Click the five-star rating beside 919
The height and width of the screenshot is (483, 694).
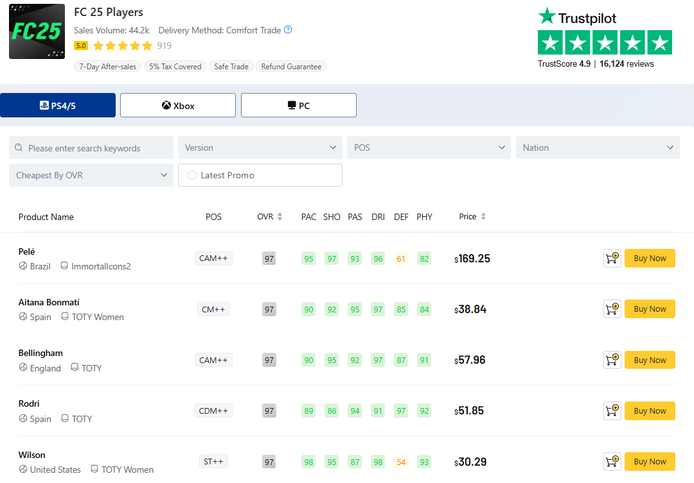tap(123, 46)
